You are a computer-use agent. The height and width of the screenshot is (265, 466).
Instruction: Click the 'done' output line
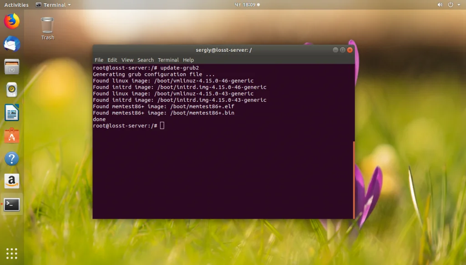coord(99,119)
